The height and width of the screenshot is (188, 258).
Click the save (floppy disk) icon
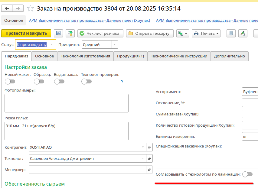tap(59, 33)
